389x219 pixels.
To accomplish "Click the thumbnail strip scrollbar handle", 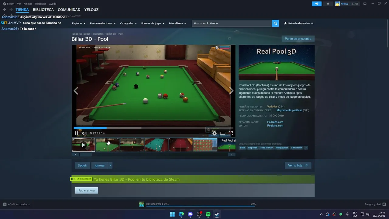I will [x=85, y=155].
